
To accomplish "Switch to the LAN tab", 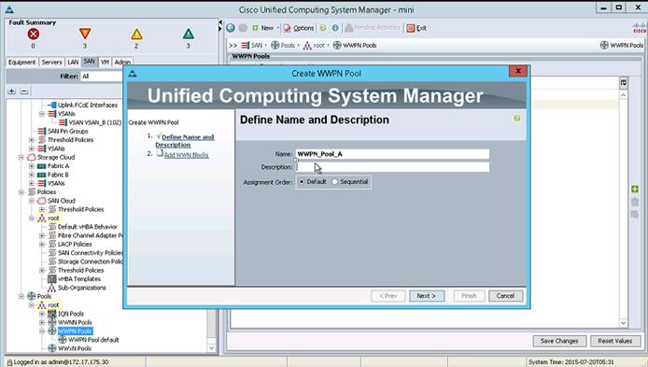I will tap(73, 62).
